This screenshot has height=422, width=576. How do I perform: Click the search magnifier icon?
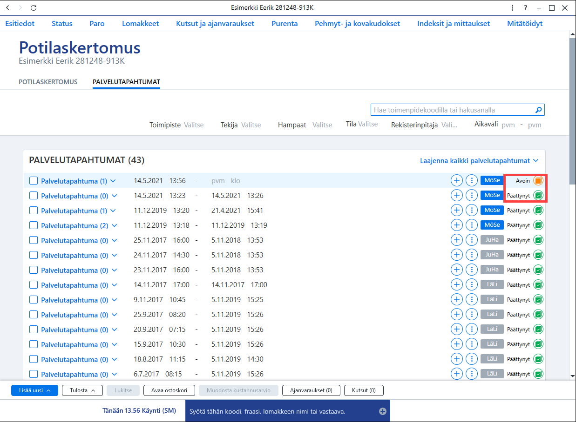(538, 110)
